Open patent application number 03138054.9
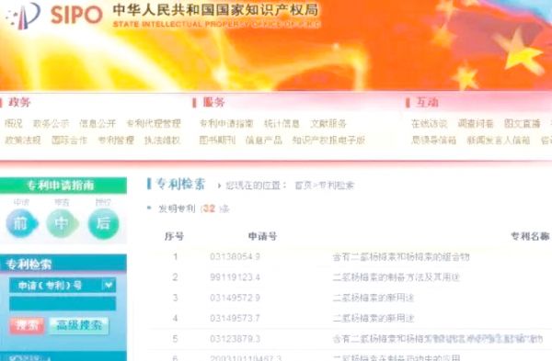Screen dimensions: 552x361 point(235,256)
